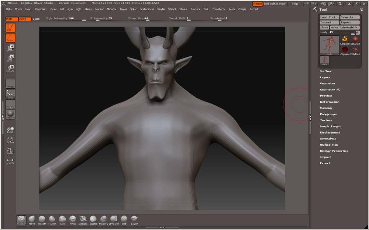This screenshot has height=230, width=369.
Task: Click the Frame mesh icon
Action: tap(10, 140)
